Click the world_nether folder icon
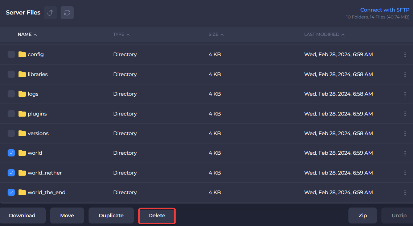The width and height of the screenshot is (413, 226). 22,173
